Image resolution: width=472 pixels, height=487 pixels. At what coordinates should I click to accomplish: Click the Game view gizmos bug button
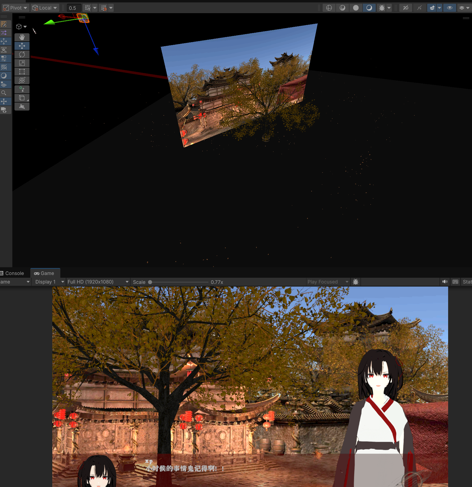click(356, 282)
